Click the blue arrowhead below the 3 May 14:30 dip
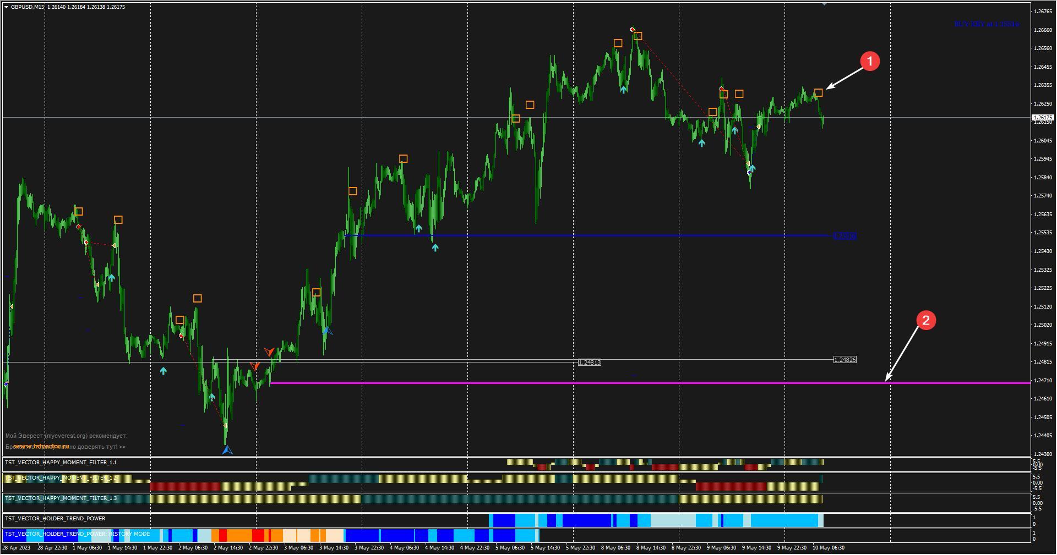Screen dimensions: 1057x555 pyautogui.click(x=328, y=331)
